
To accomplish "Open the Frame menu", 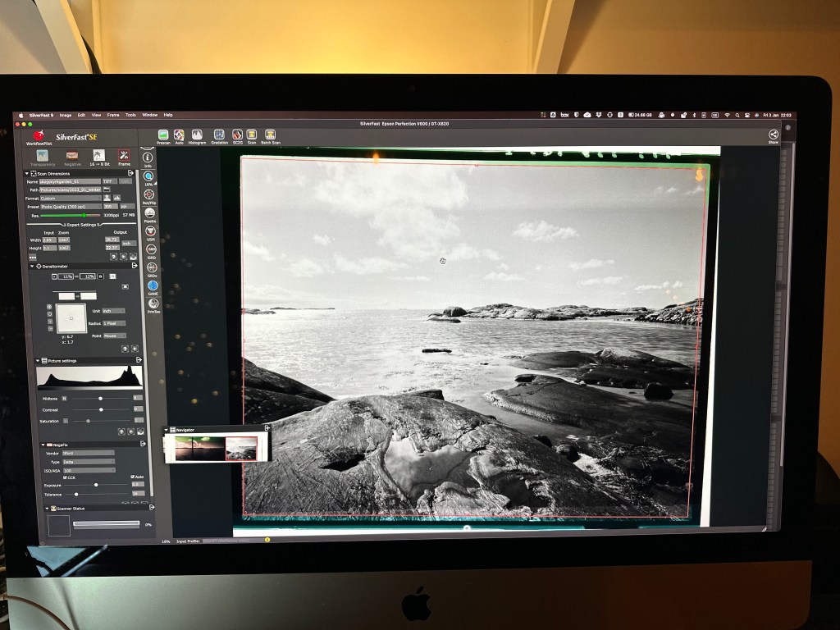I will tap(113, 115).
